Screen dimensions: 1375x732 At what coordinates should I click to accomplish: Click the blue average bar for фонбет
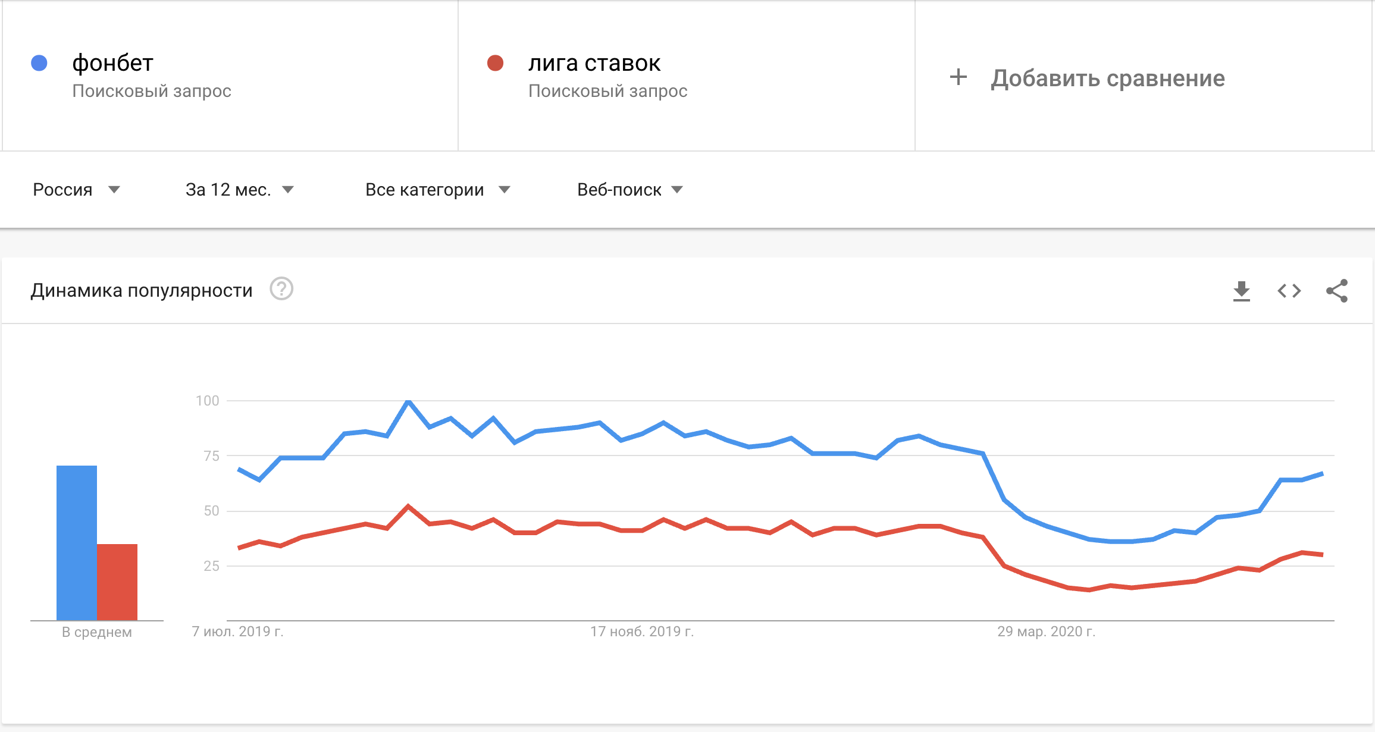tap(77, 542)
